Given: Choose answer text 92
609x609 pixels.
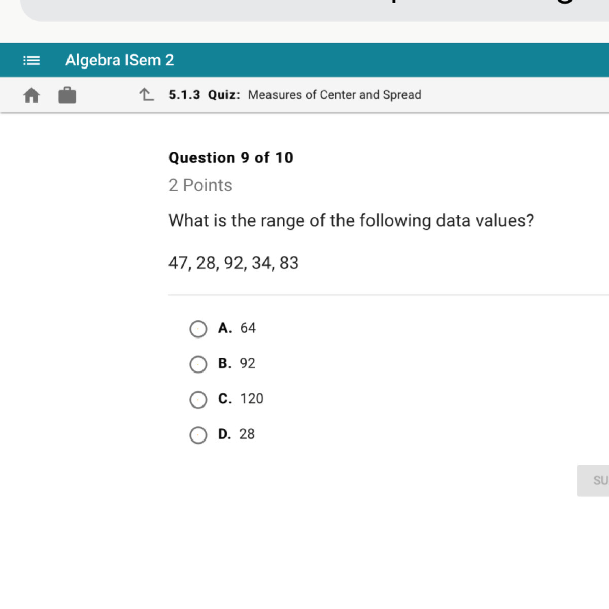Looking at the screenshot, I should pyautogui.click(x=247, y=363).
